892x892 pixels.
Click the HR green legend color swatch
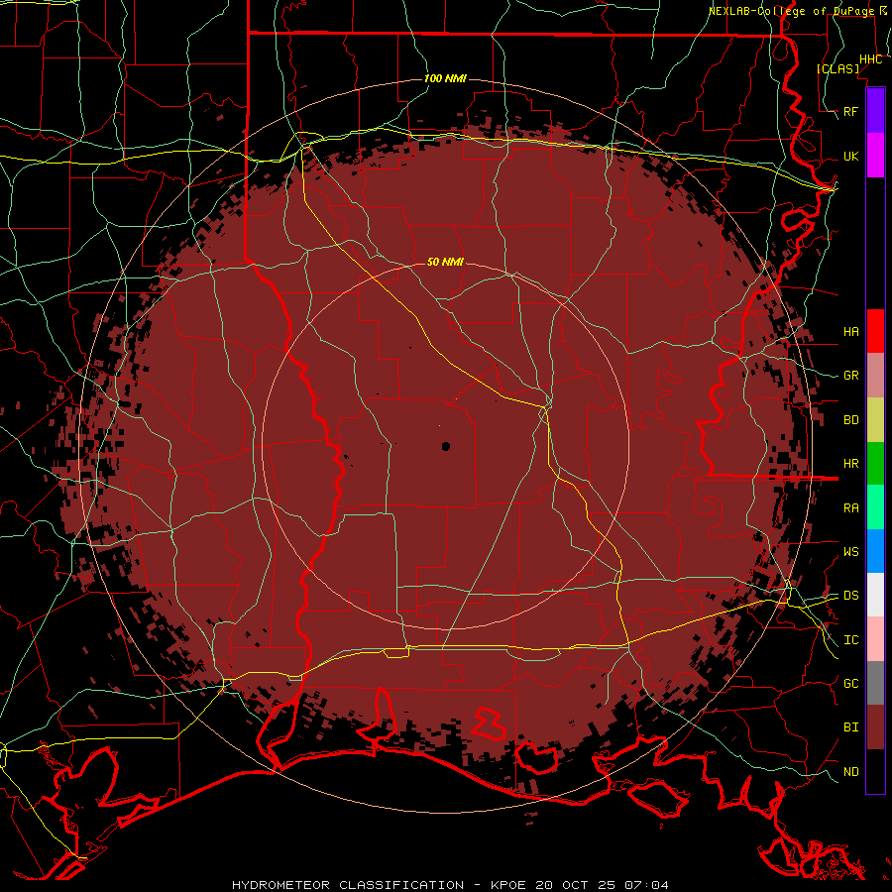coord(875,463)
